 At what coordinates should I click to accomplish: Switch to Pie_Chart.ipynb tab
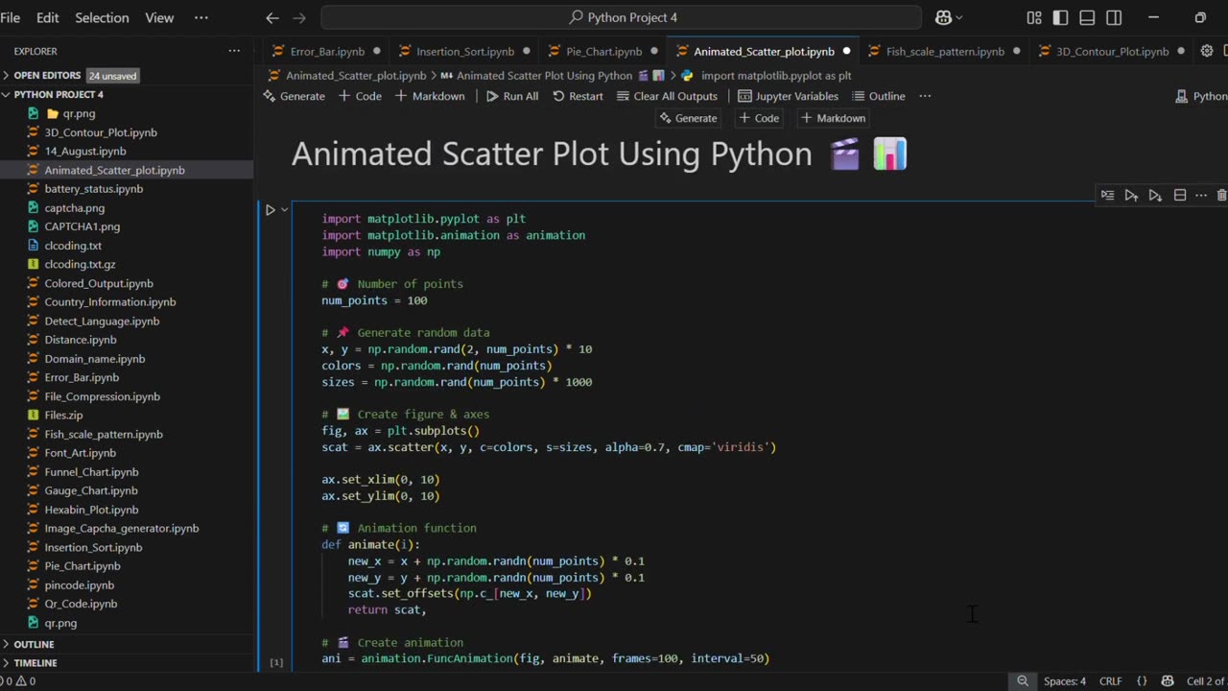click(603, 52)
